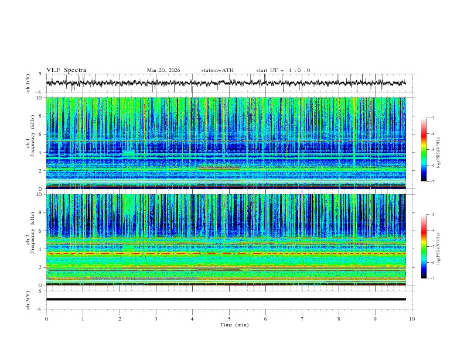Screen dimensions: 464x358
Task: Click the "-3" tick on ch.1 colorbar
Action: [432, 118]
